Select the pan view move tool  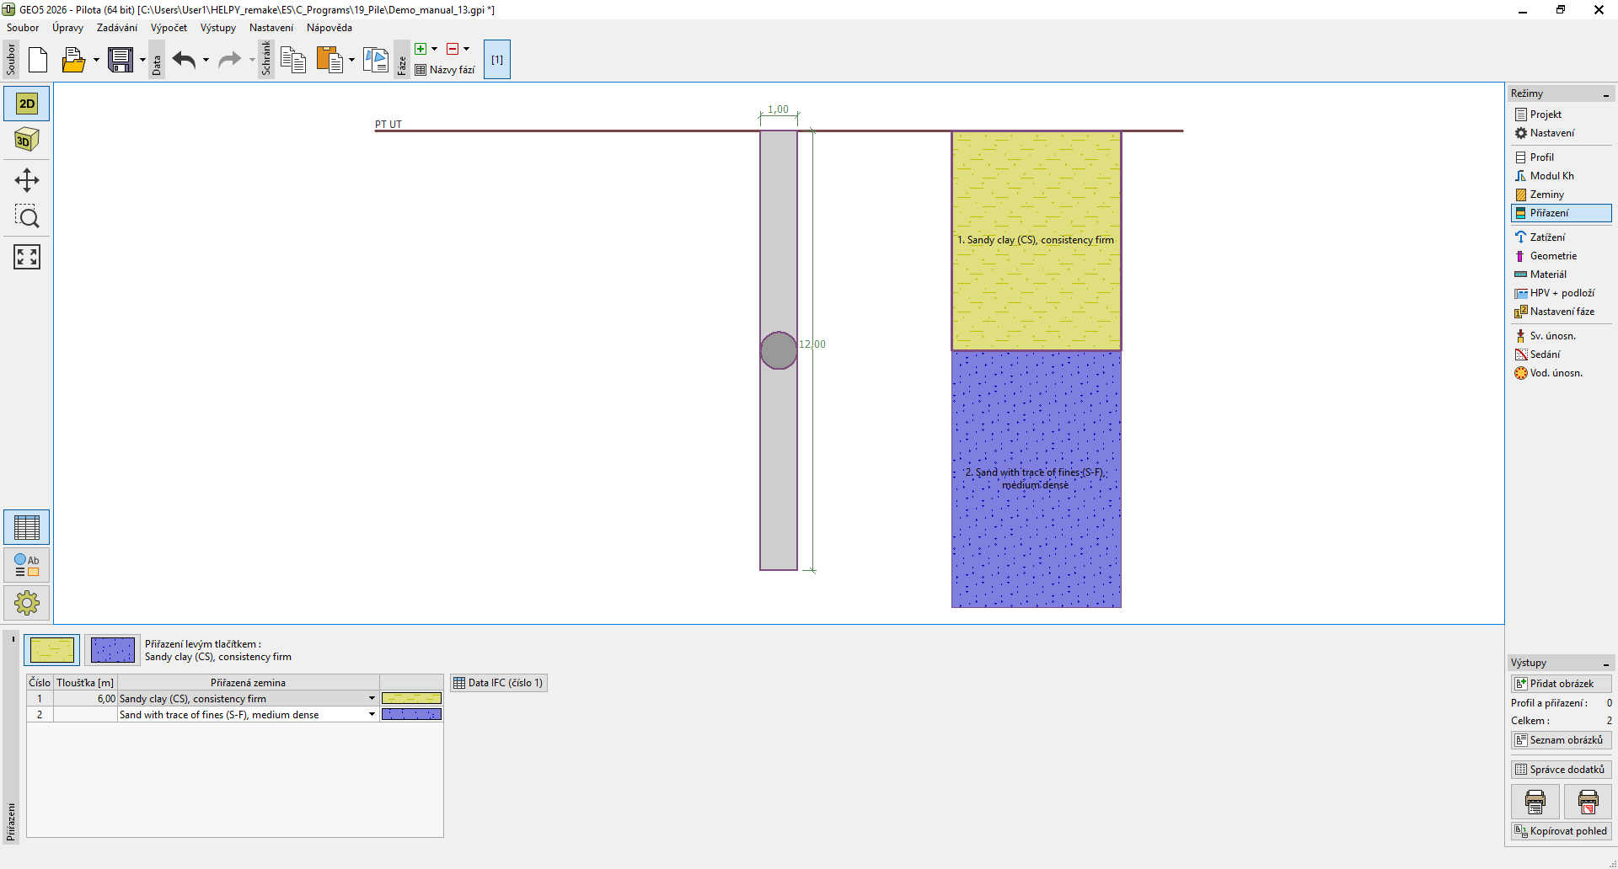[x=27, y=180]
